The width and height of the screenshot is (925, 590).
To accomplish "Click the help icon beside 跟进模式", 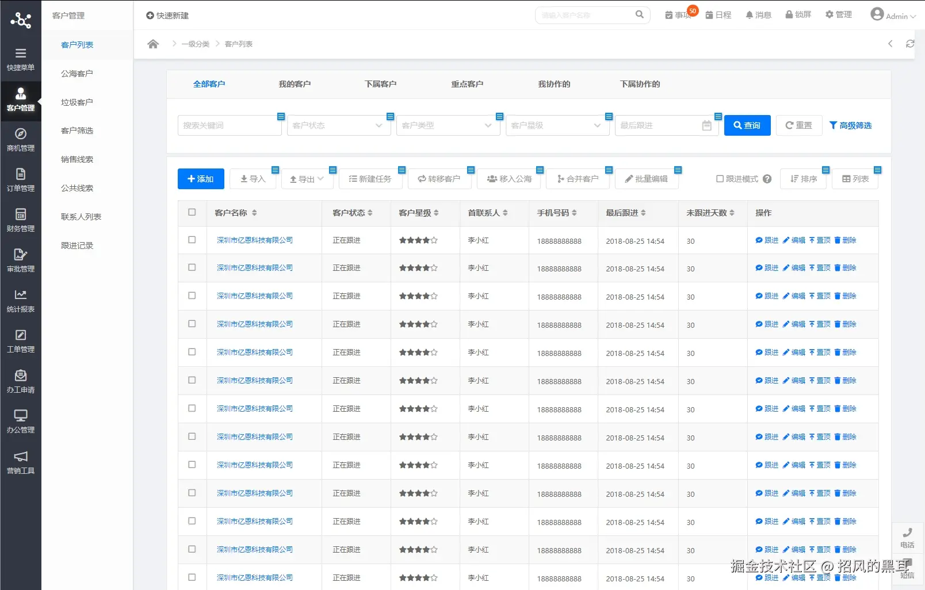I will [x=767, y=179].
